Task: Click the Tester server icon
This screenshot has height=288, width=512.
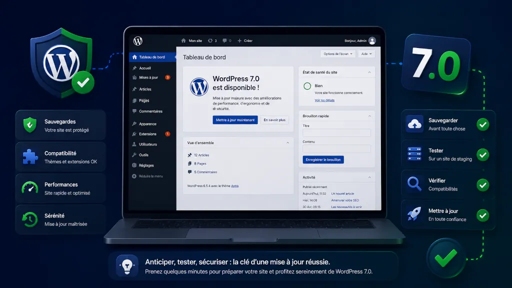Action: 414,154
